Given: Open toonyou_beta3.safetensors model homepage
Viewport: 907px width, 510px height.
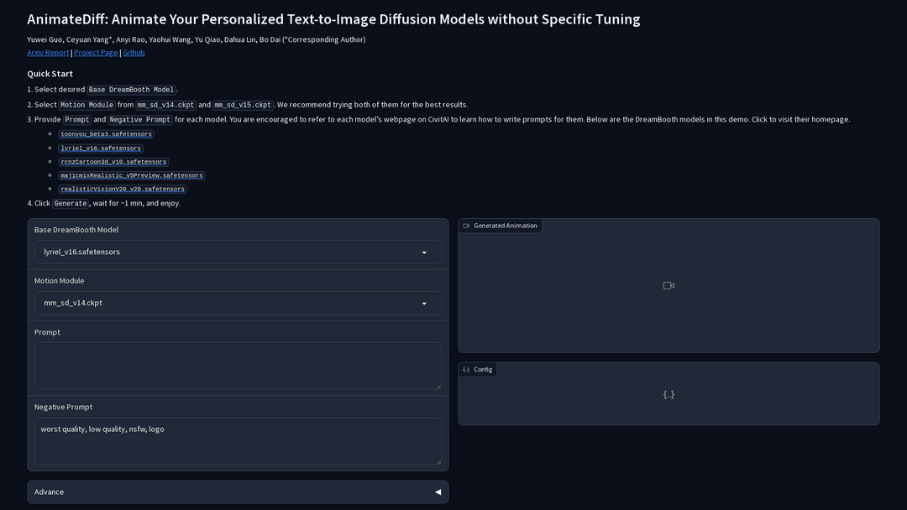Looking at the screenshot, I should (107, 134).
